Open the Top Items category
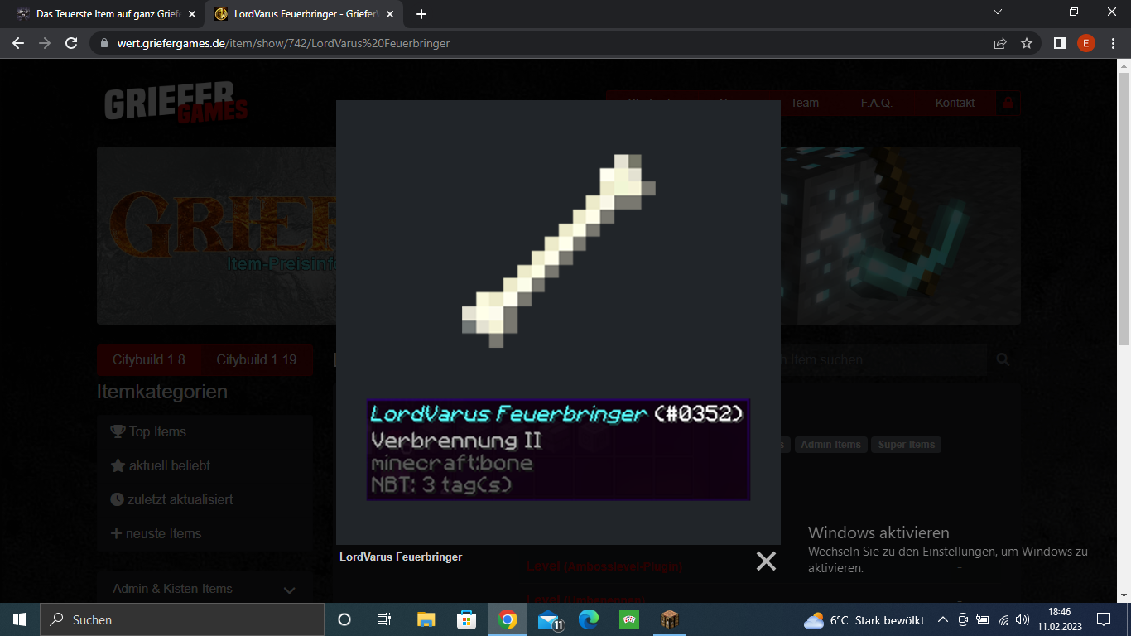Screen dimensions: 1131x636 (157, 431)
